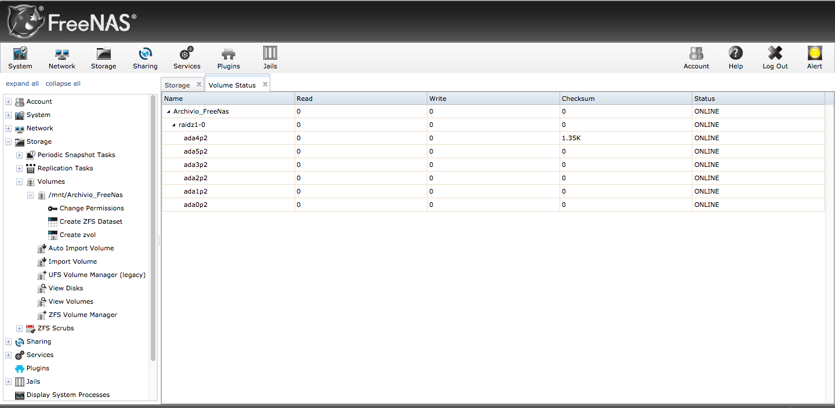Expand the sidebar Jails tree node
835x408 pixels.
[x=8, y=381]
